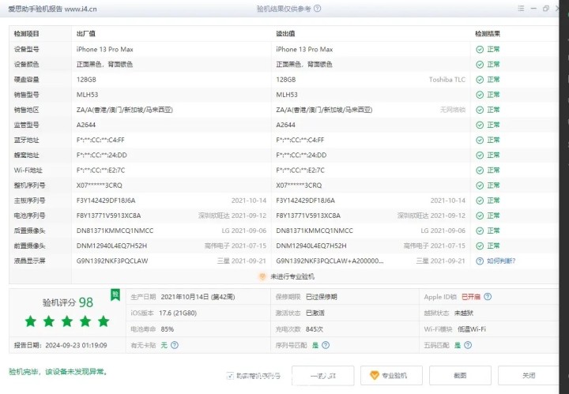Click the production date 2021年10月14日 (第42周)

[198, 297]
